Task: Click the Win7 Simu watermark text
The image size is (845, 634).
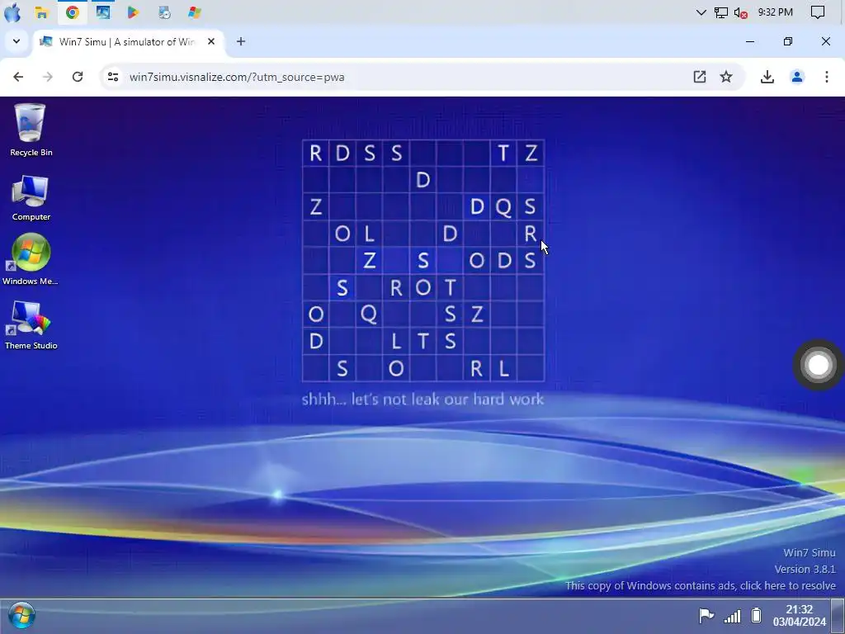Action: click(x=809, y=552)
